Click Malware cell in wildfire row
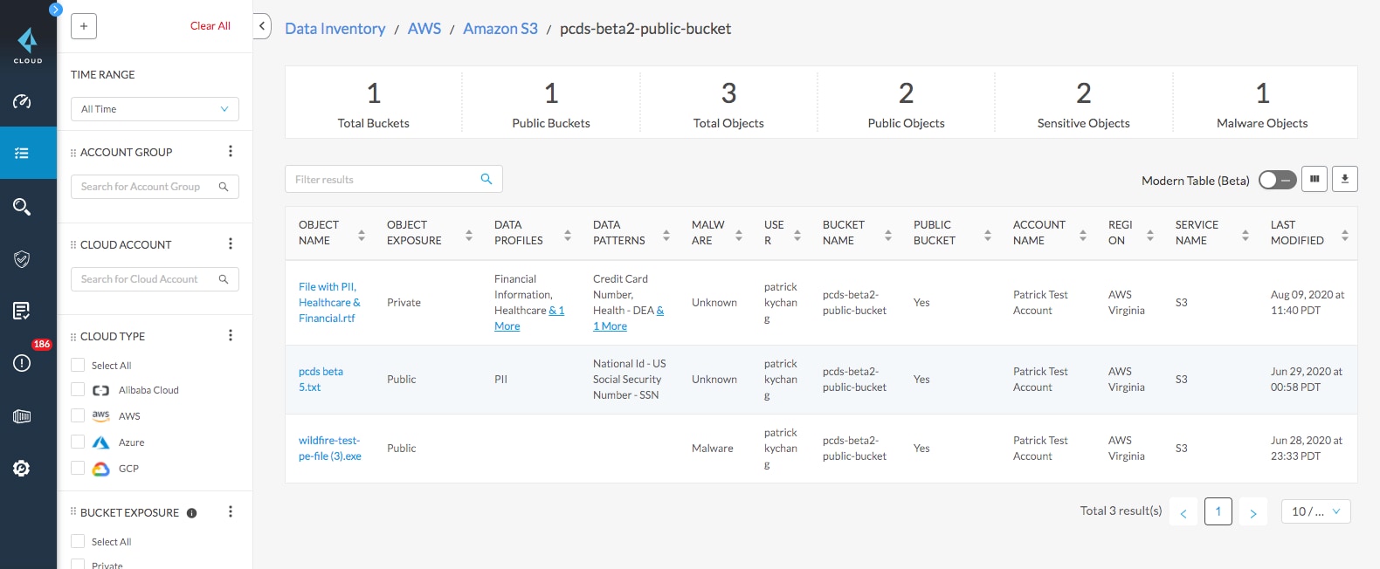Image resolution: width=1380 pixels, height=569 pixels. tap(713, 449)
